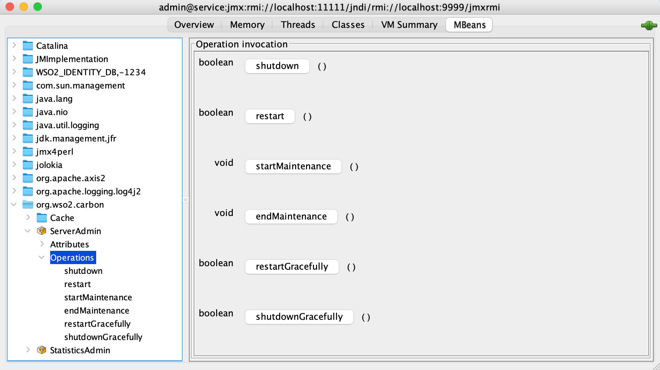Click the org.apache.logging.log4j2 folder icon
The height and width of the screenshot is (370, 660).
(x=28, y=191)
